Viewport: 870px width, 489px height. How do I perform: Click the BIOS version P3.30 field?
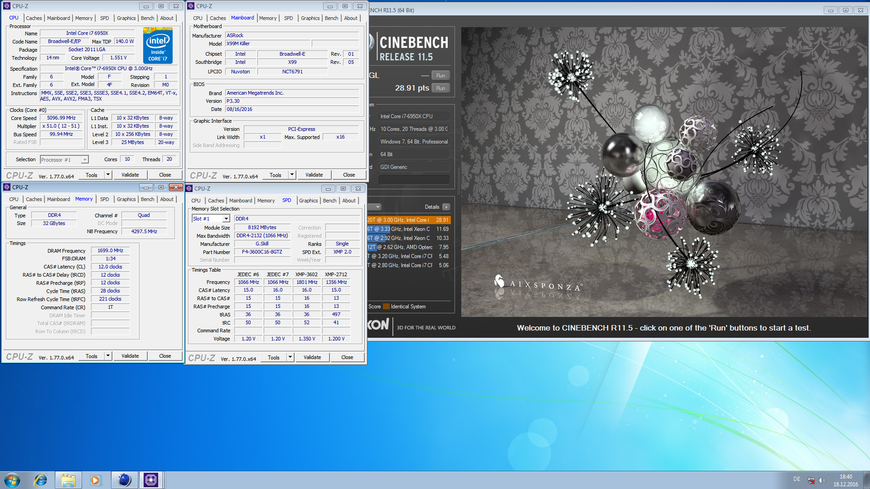(292, 101)
